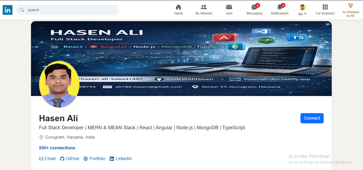Open Jobs briefcase icon

[229, 7]
